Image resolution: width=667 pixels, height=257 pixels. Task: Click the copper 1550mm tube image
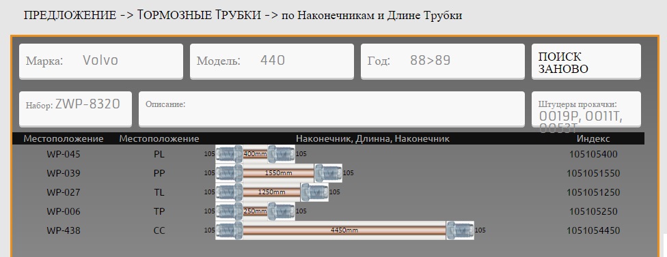point(278,173)
